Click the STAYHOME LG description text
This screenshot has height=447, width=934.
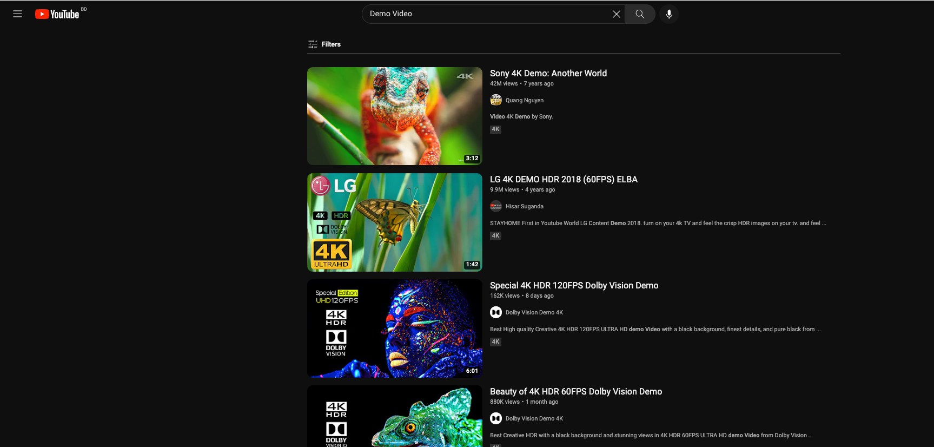click(x=658, y=223)
